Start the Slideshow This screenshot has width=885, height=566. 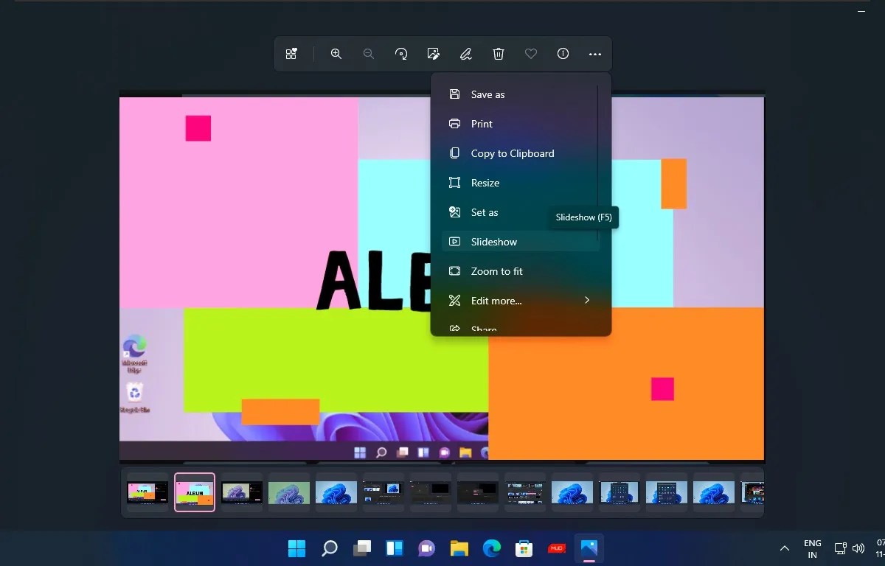pos(493,242)
